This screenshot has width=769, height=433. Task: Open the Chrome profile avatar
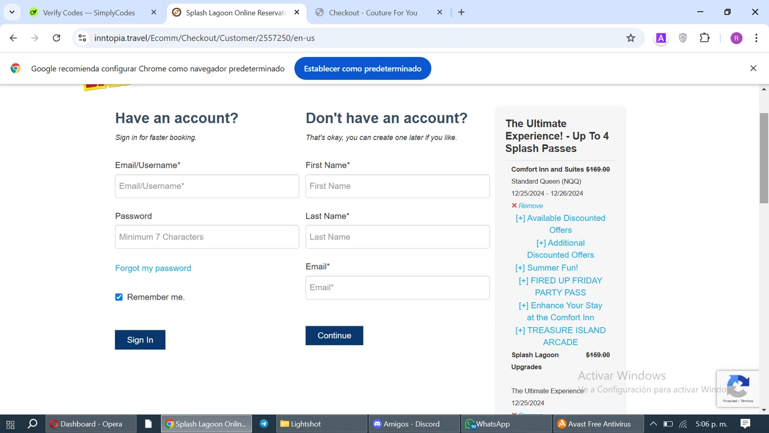[736, 38]
